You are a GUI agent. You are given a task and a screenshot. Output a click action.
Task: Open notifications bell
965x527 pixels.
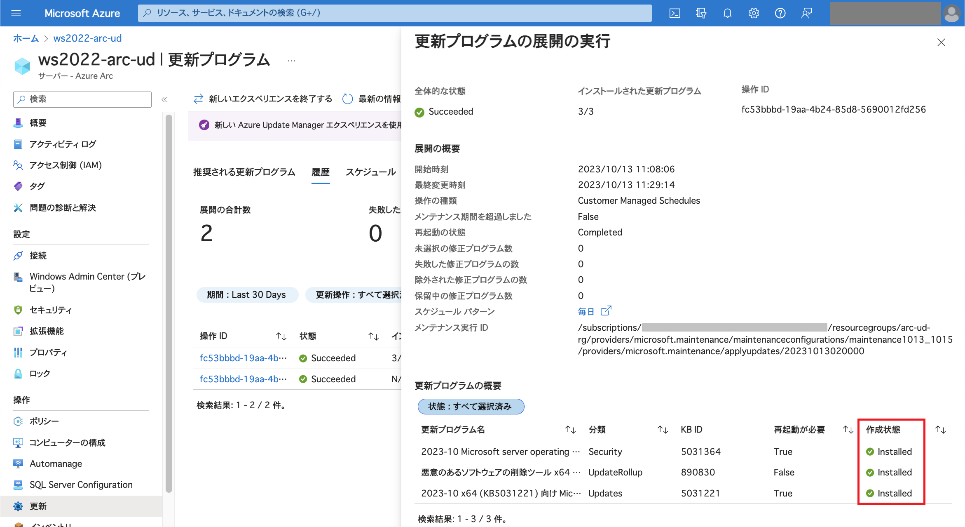click(x=727, y=13)
